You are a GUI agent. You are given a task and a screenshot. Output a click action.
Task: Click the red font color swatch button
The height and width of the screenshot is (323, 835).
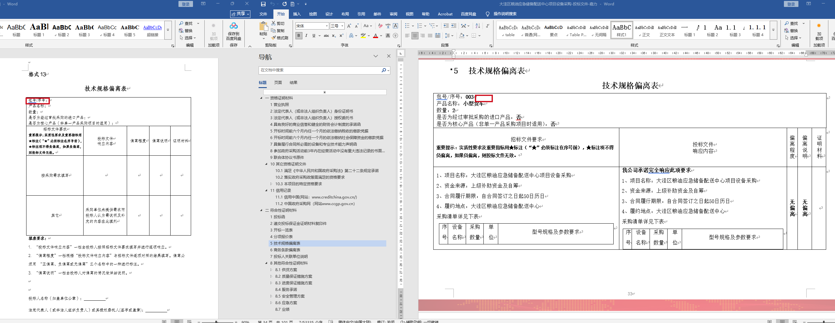click(375, 36)
